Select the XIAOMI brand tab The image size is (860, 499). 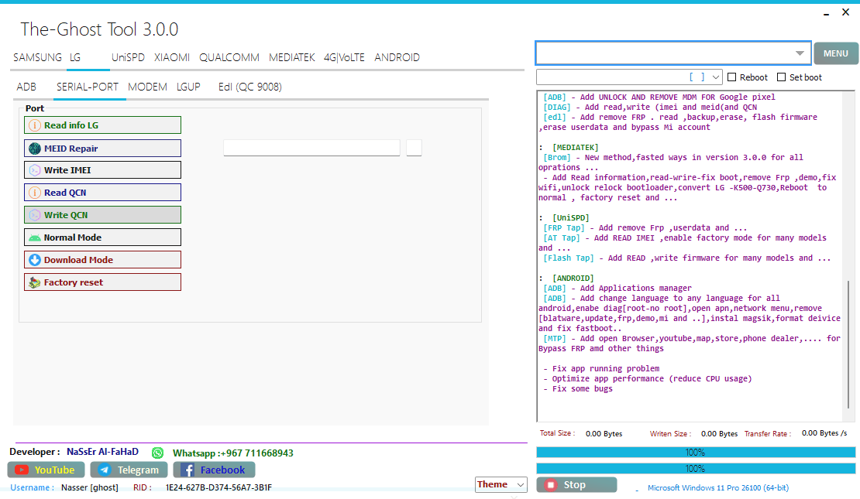(172, 57)
